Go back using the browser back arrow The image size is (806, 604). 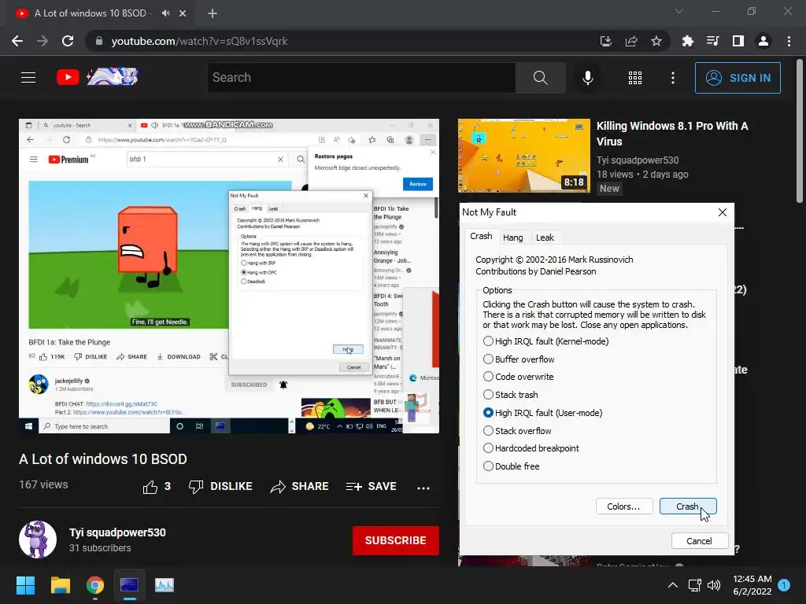(x=17, y=41)
